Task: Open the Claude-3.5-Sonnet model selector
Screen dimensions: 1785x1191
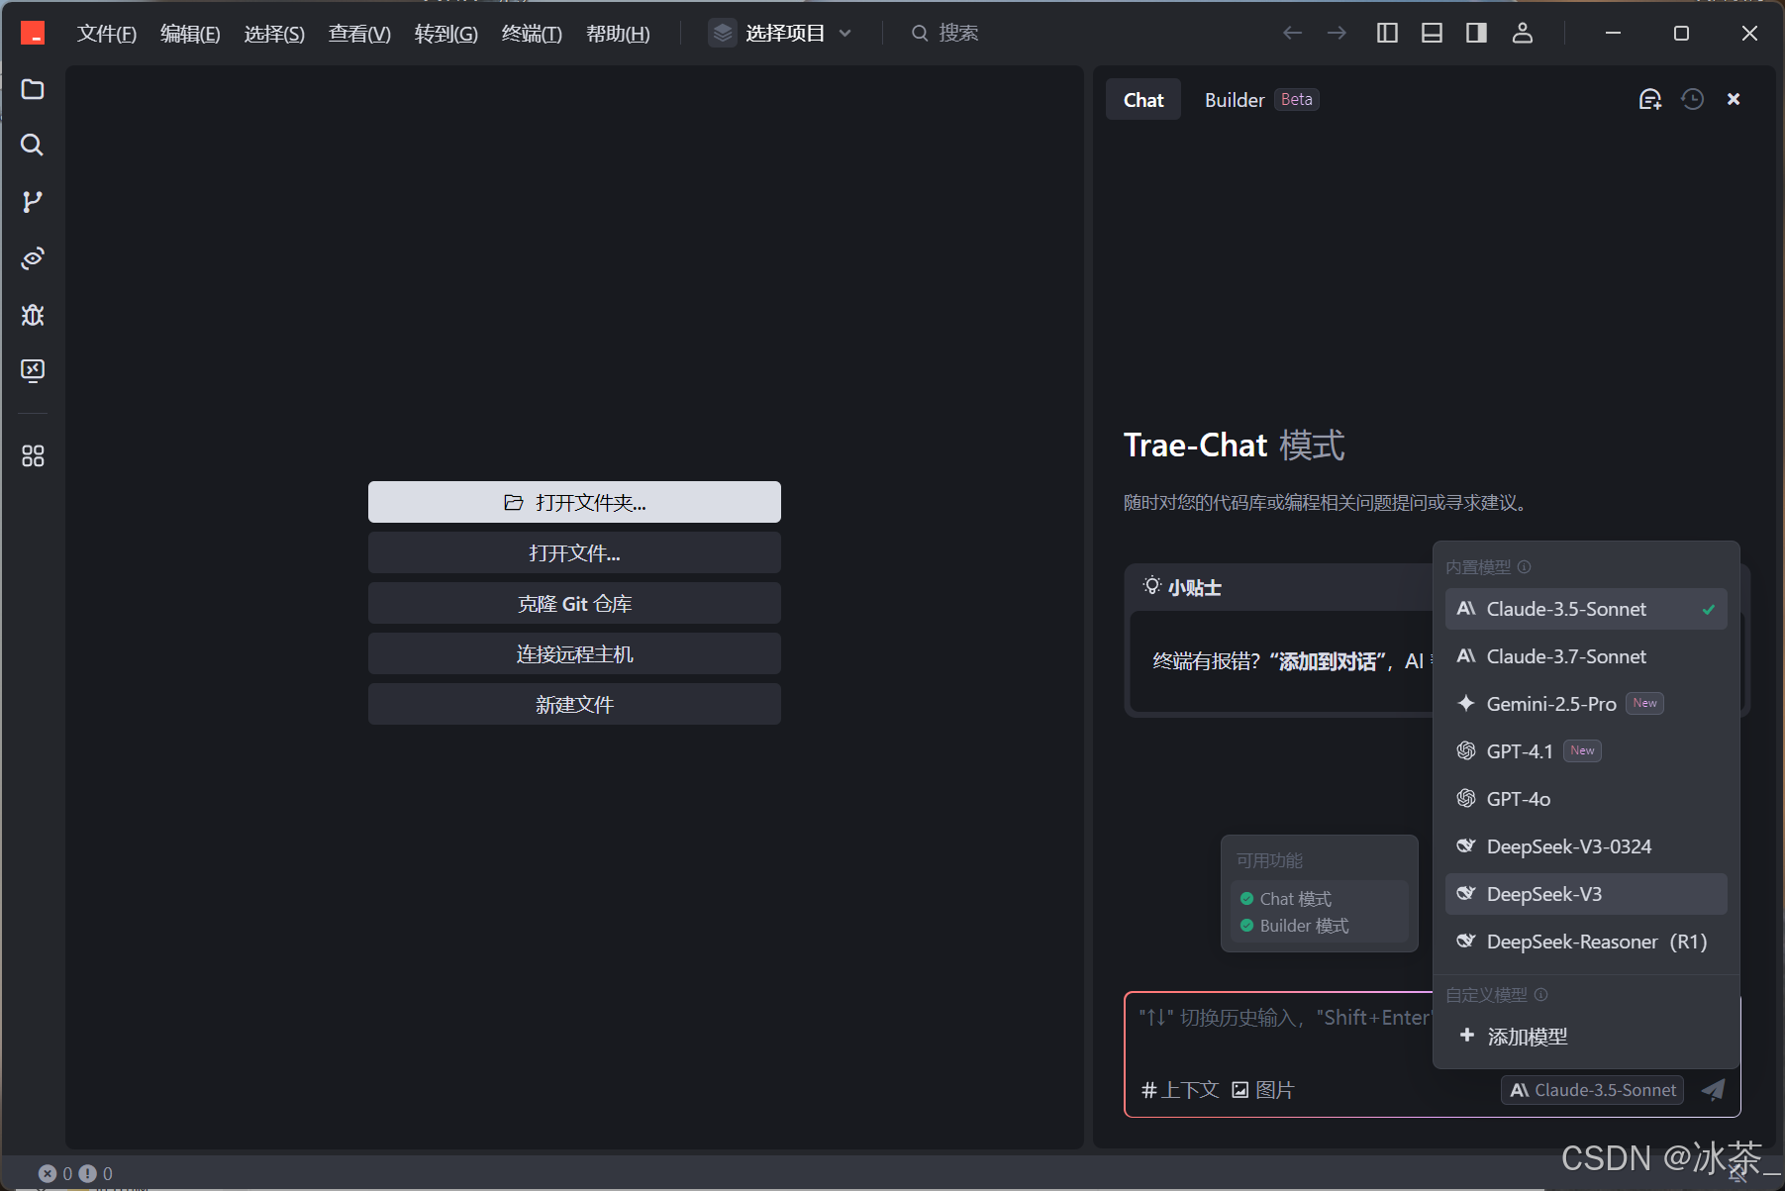Action: pyautogui.click(x=1592, y=1090)
